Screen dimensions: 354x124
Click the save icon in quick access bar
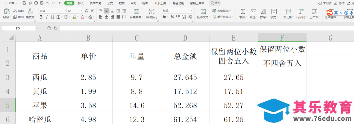point(24,3)
